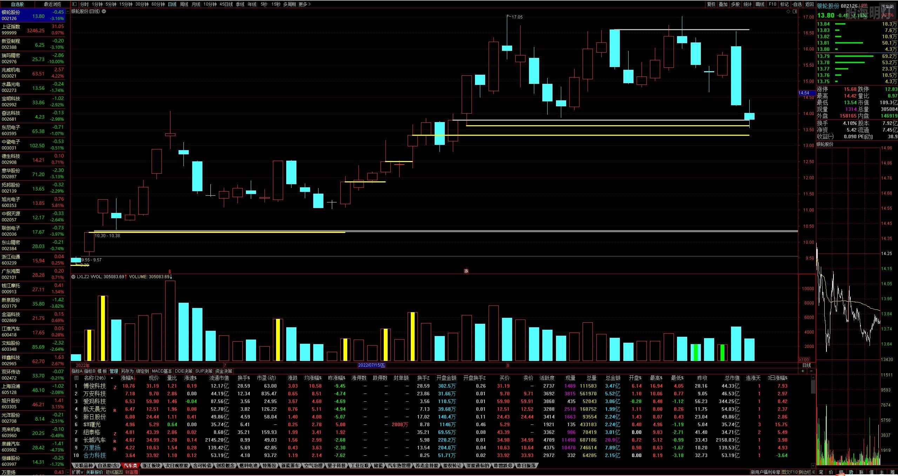Image resolution: width=898 pixels, height=476 pixels.
Task: Switch to 昨日振荡 bottom tab
Action: (x=526, y=465)
